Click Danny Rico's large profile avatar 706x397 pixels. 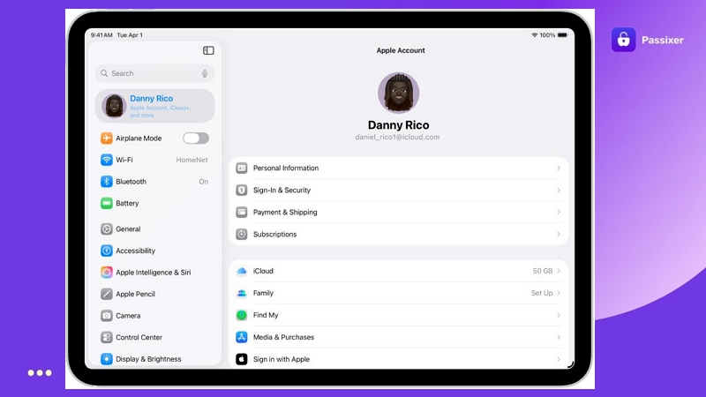click(x=399, y=93)
